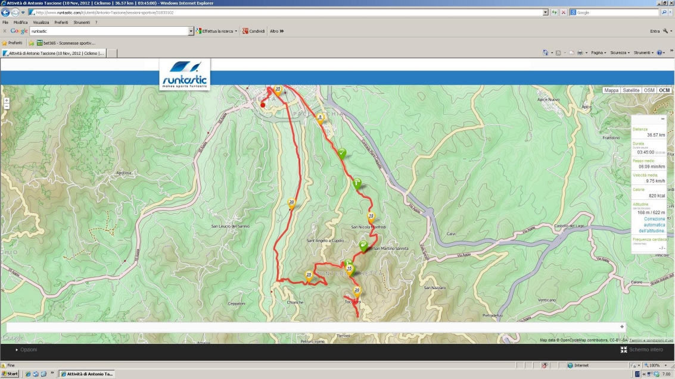675x379 pixels.
Task: Zoom out the map with minus button
Action: point(7,106)
